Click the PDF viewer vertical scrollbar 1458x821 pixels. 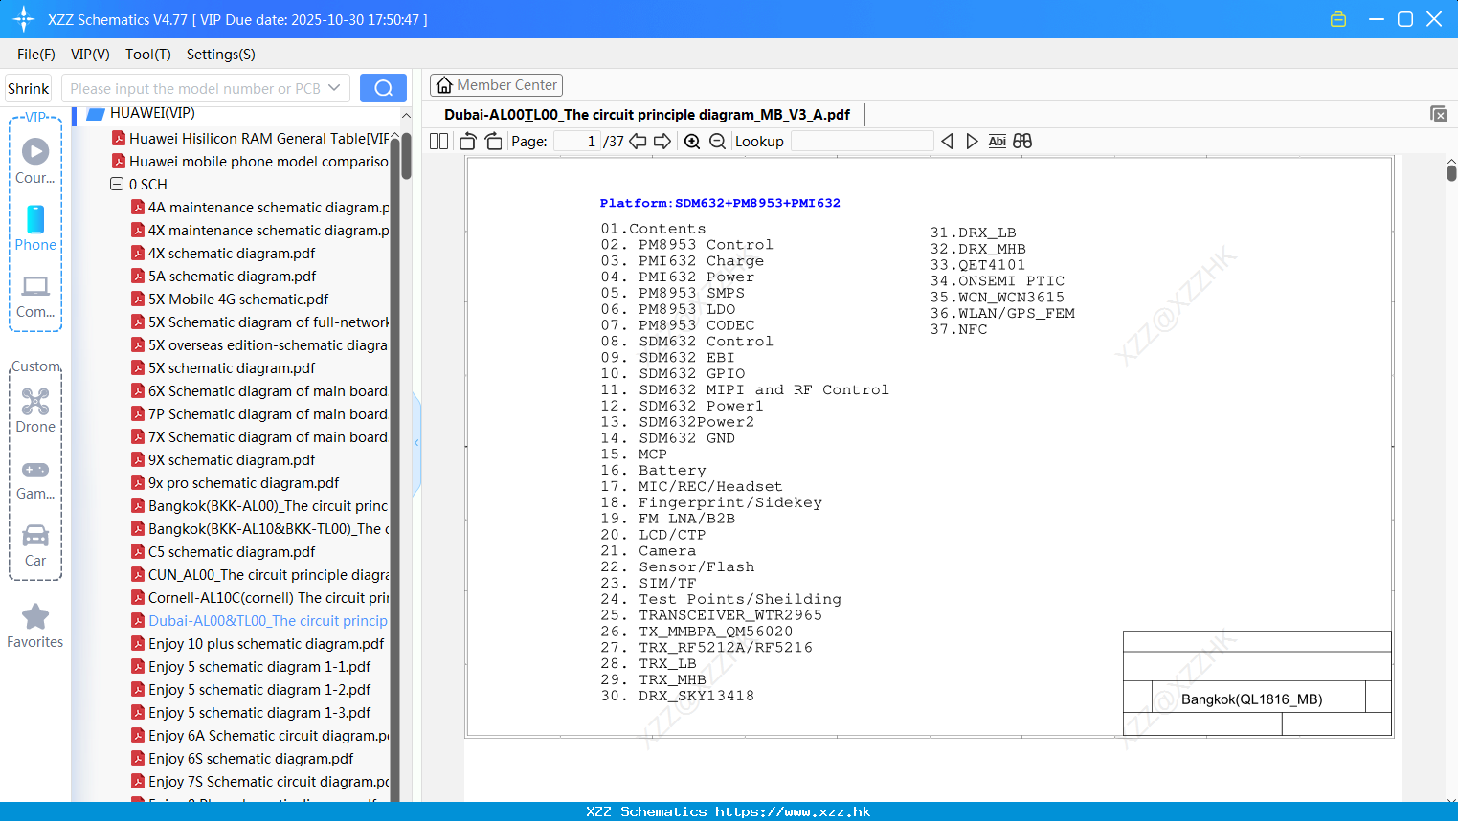click(1451, 172)
